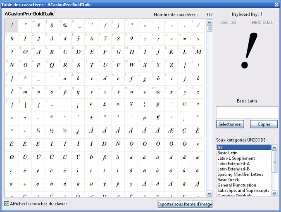The width and height of the screenshot is (281, 212).
Task: Pick the yen ¥ symbol cell
Action: pos(131,105)
